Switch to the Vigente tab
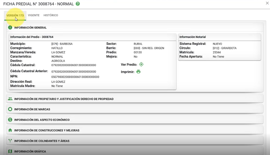 (x=34, y=15)
